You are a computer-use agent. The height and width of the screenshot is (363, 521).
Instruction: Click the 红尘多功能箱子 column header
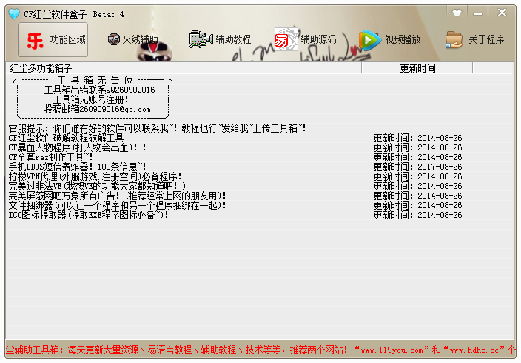(x=184, y=68)
